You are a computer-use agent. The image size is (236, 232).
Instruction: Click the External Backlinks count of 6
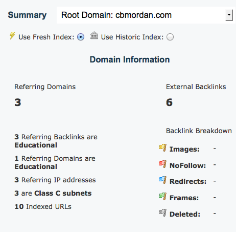169,102
